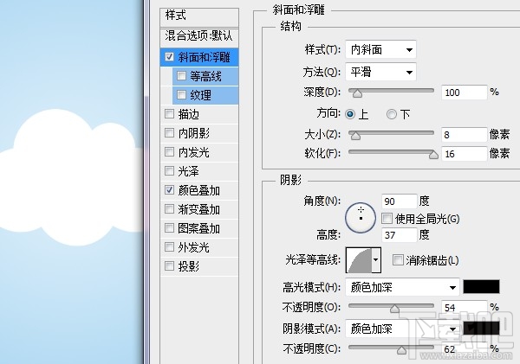Viewport: 520px width, 364px height.
Task: Enable the 内发光 checkbox
Action: point(170,152)
